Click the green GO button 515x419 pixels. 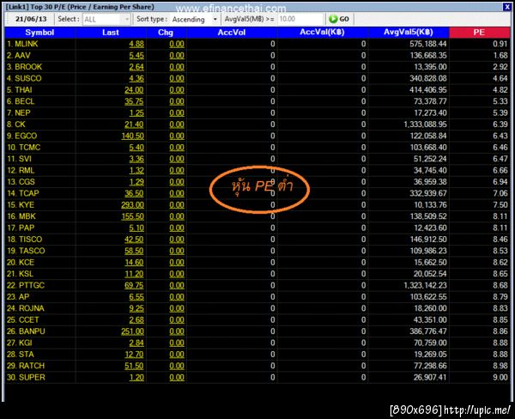coord(339,19)
